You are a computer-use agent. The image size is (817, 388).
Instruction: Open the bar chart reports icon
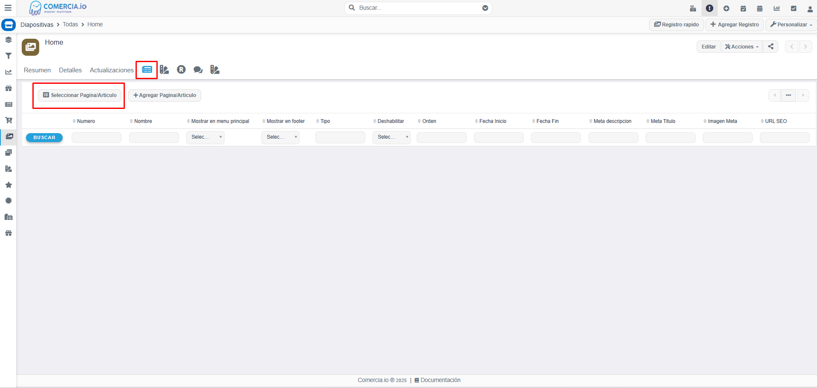click(x=777, y=9)
